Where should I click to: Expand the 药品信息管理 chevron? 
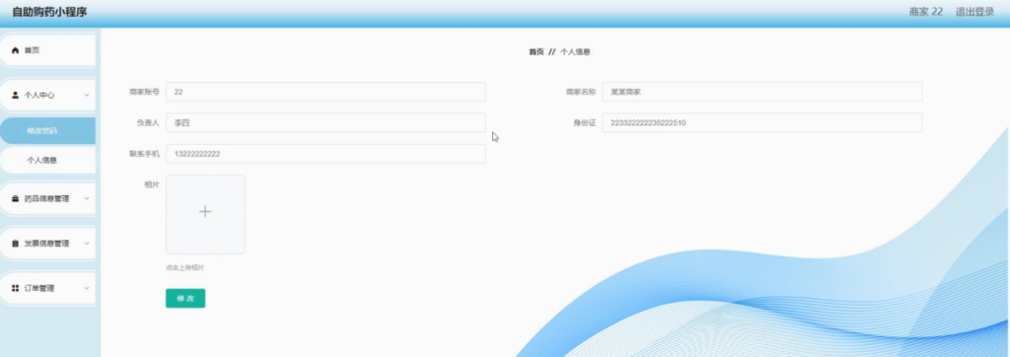coord(87,199)
